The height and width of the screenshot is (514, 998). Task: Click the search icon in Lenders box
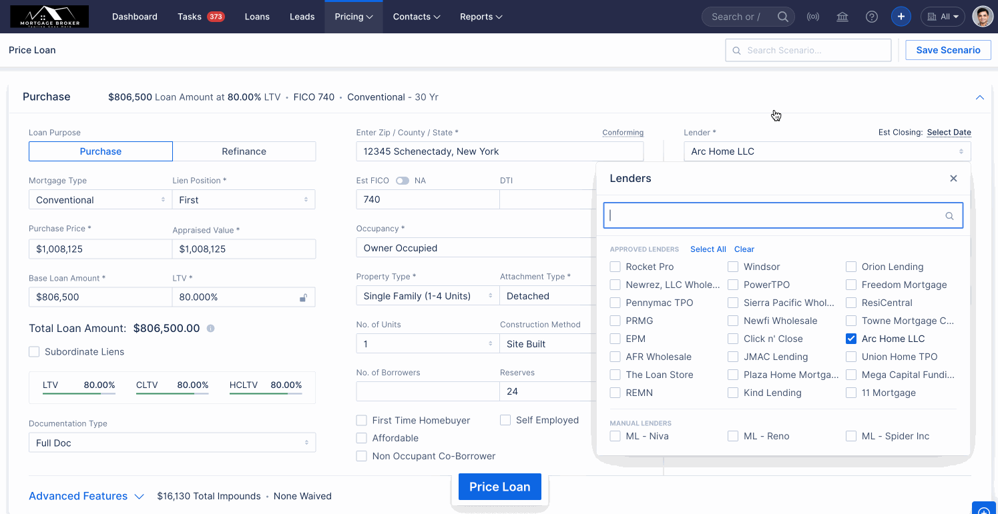[949, 216]
